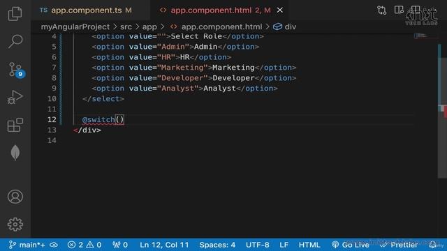The image size is (447, 251).
Task: Click the main*+ branch in status bar
Action: pos(27,245)
